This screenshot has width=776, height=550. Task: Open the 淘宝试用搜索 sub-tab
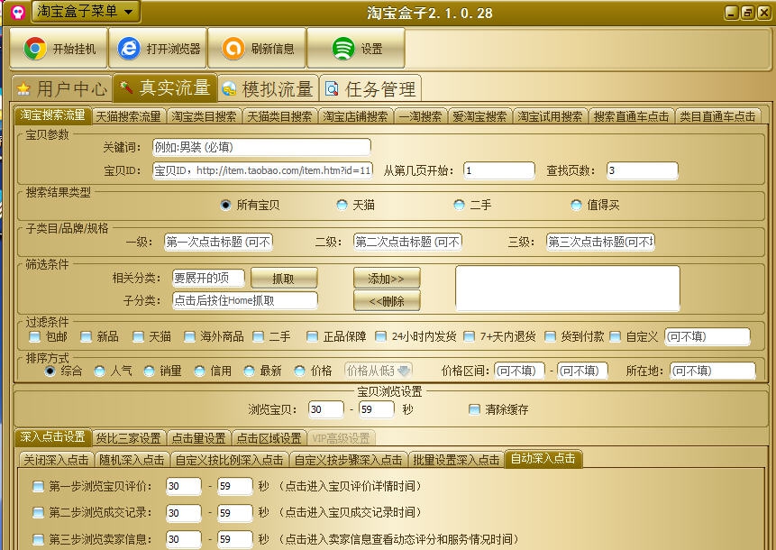[x=550, y=116]
